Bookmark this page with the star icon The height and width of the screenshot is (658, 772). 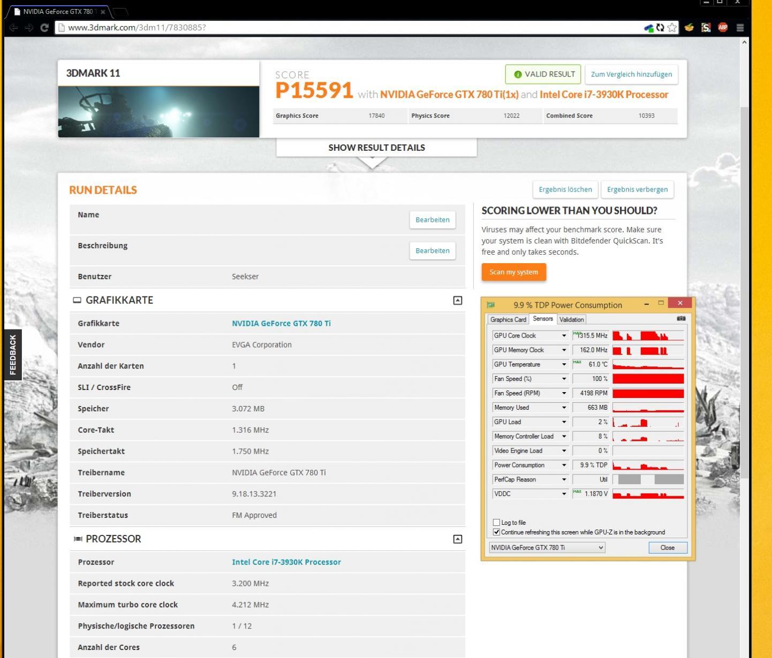(x=672, y=28)
